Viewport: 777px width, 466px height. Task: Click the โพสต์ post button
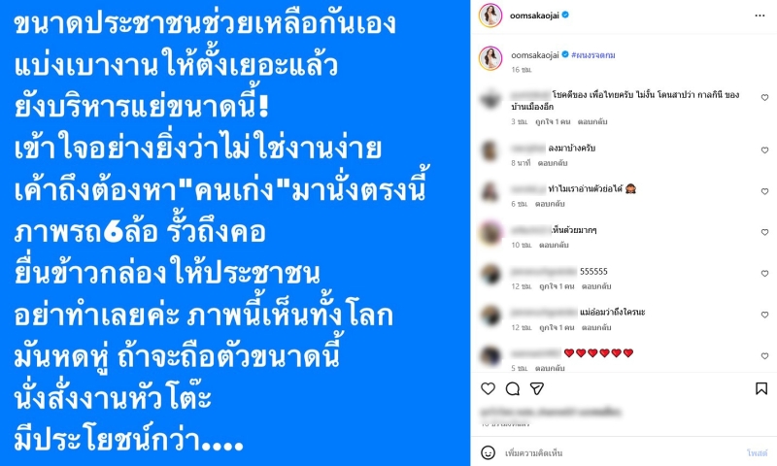point(758,452)
